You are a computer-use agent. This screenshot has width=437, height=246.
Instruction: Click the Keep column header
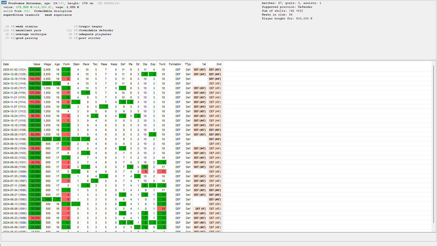(114, 64)
